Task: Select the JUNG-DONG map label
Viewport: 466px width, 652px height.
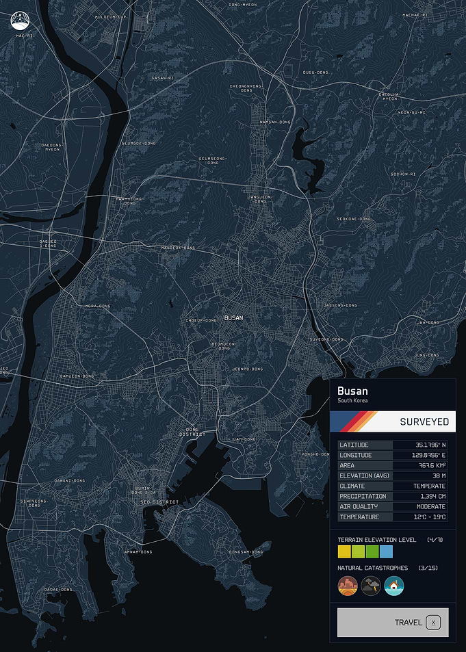Action: pyautogui.click(x=426, y=355)
